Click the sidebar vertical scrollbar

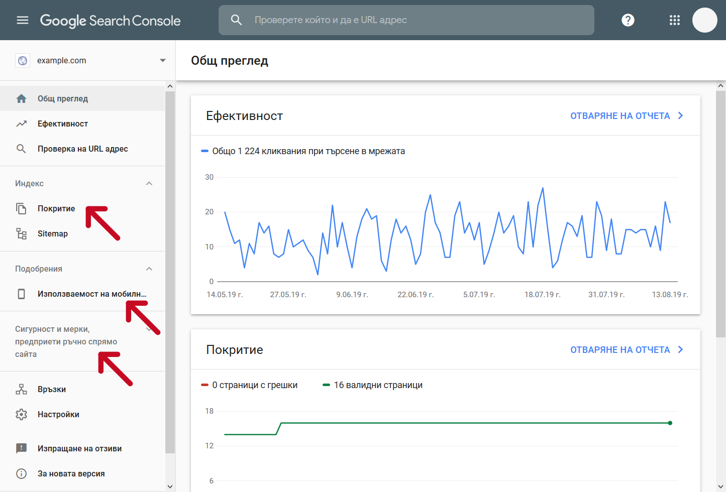(x=170, y=272)
